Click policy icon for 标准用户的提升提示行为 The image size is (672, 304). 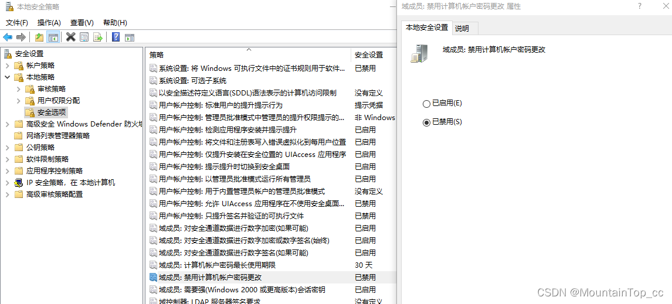154,105
